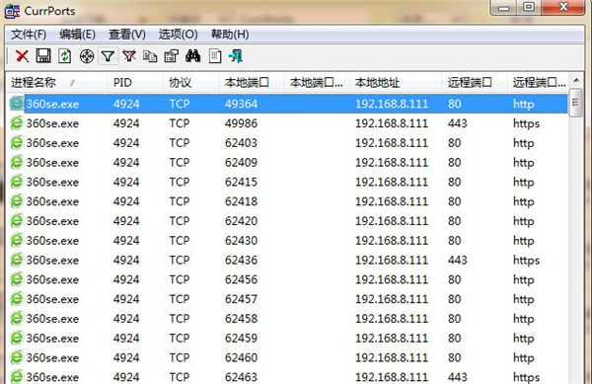The image size is (592, 384).
Task: Click the crosshair target icon in toolbar
Action: click(x=87, y=56)
